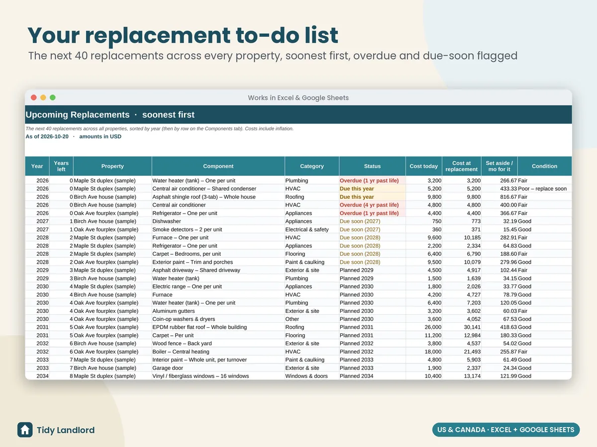Select 'Refrigerator – One per unit' in Oak Ave fourplex row

coord(218,213)
